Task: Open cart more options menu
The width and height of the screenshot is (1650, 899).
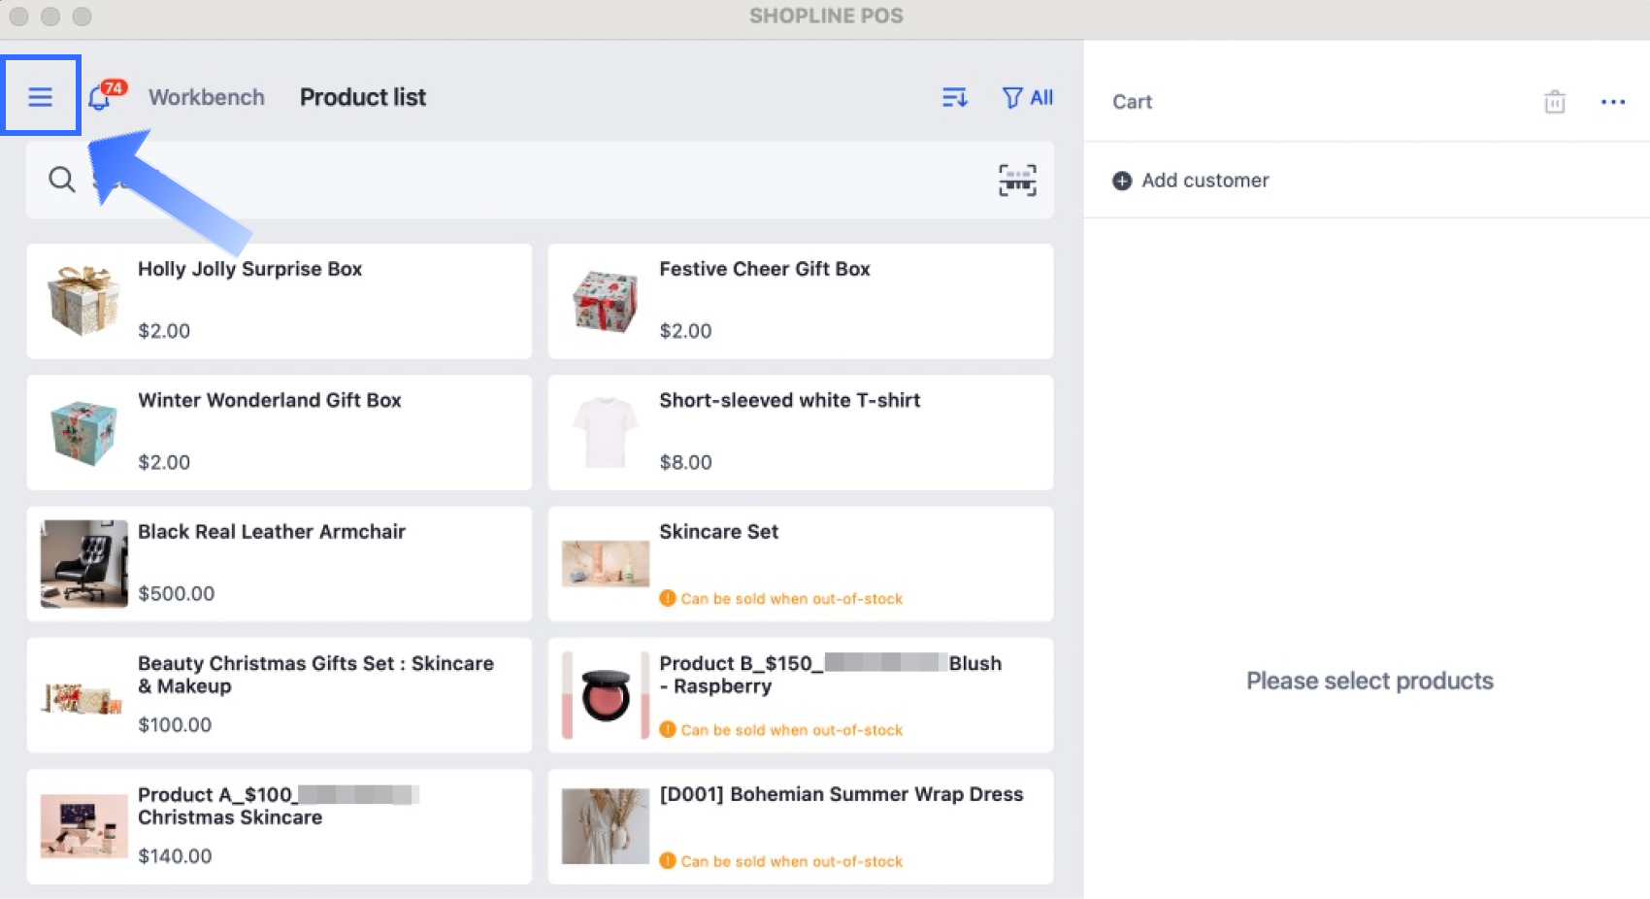Action: point(1612,102)
